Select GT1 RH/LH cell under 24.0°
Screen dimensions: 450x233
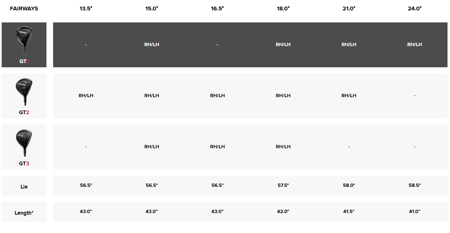click(415, 44)
